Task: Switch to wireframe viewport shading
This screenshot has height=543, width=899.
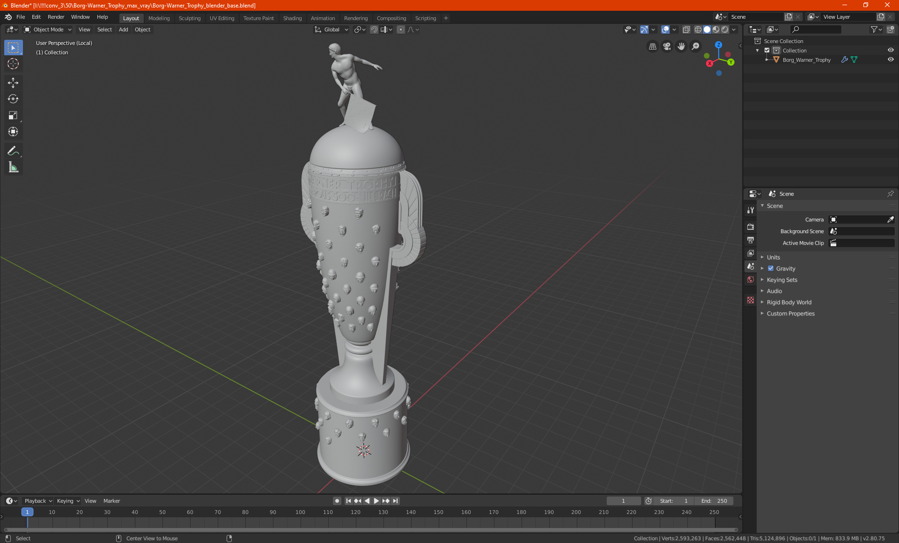Action: 698,29
